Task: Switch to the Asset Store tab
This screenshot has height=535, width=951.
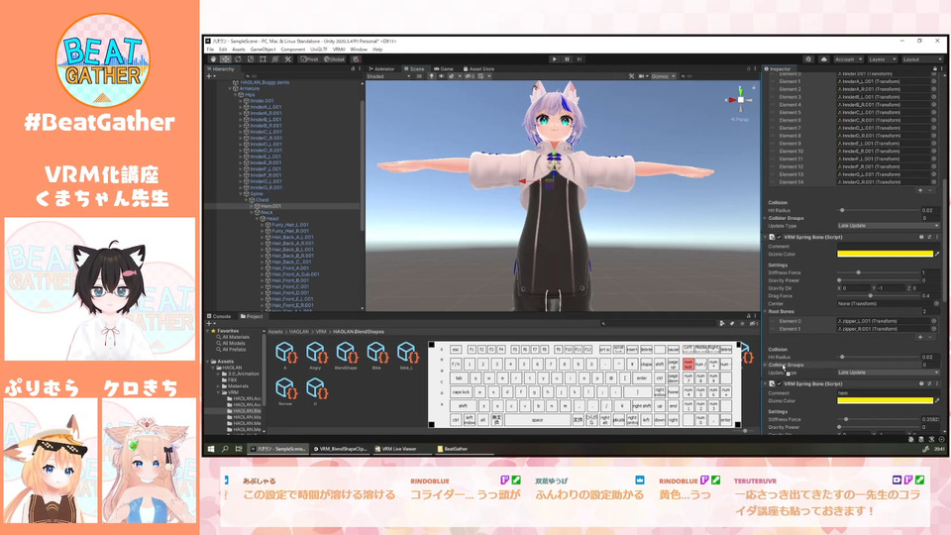Action: 478,69
